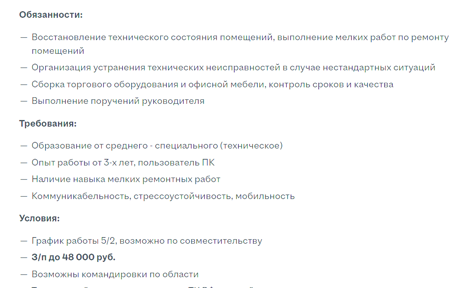Click the word помещений on the wrapped second line
Image resolution: width=476 pixels, height=288 pixels.
coord(58,51)
